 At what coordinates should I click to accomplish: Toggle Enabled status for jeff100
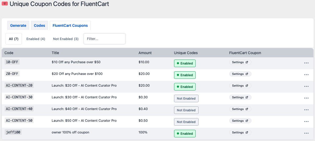pos(185,133)
